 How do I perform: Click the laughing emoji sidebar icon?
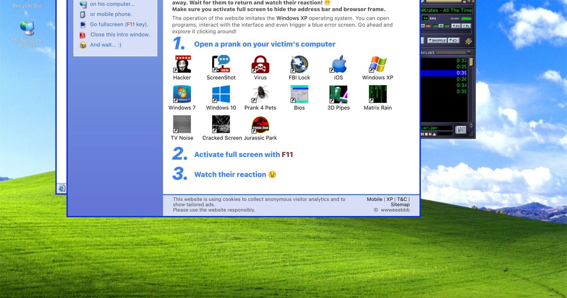coord(83,45)
